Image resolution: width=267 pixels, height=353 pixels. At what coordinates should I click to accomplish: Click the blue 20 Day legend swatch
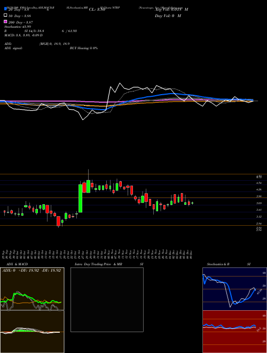(x=6, y=9)
